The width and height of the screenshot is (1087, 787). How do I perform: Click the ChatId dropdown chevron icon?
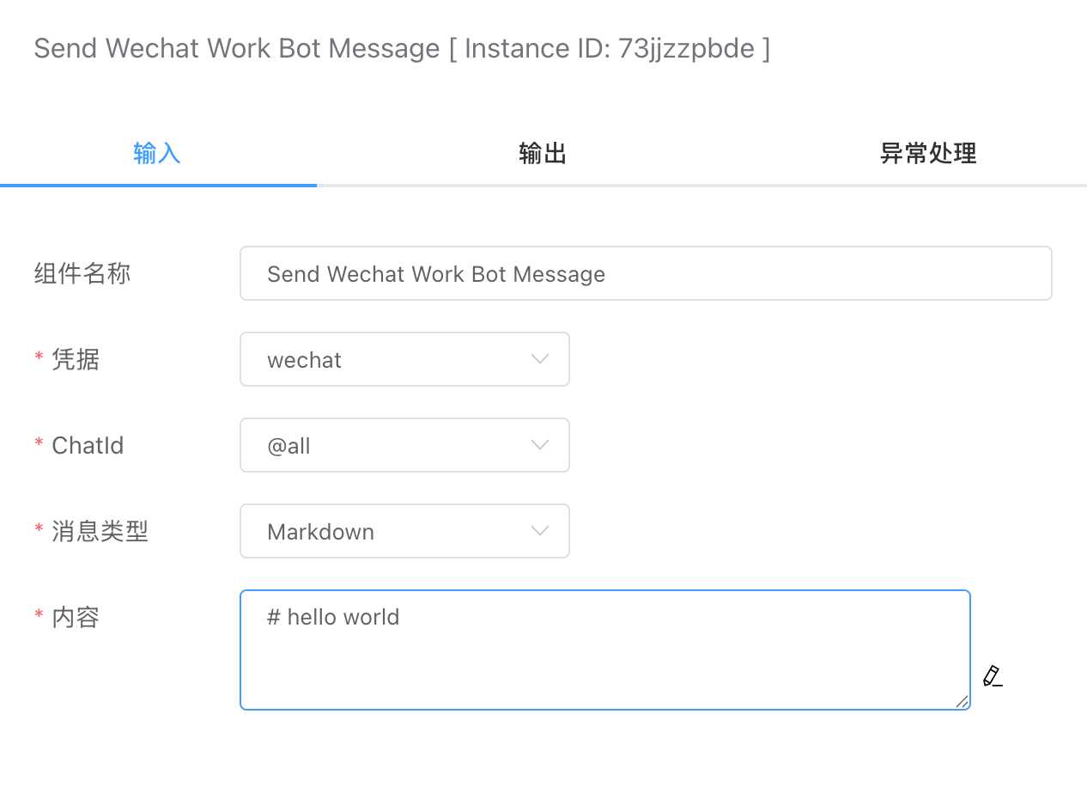[539, 445]
